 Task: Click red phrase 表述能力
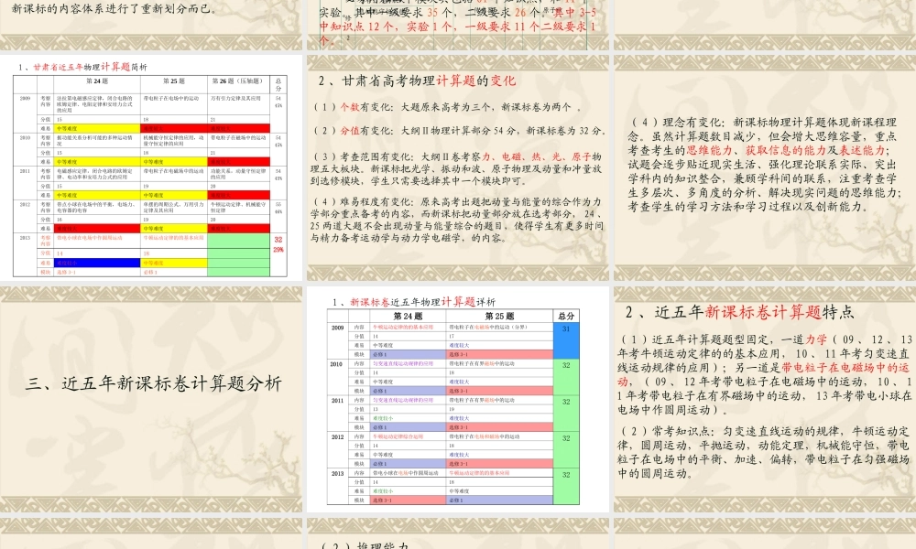862,150
